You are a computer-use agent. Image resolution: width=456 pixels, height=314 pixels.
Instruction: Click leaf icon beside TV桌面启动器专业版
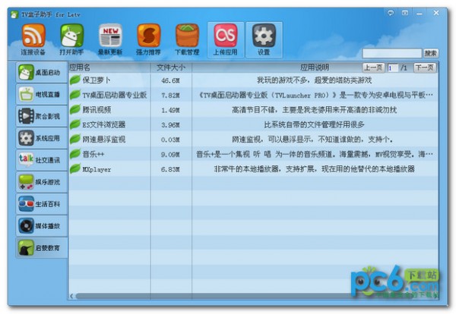coord(75,95)
